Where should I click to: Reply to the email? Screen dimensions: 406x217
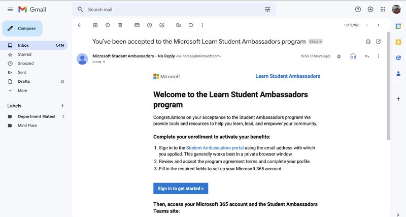point(367,56)
